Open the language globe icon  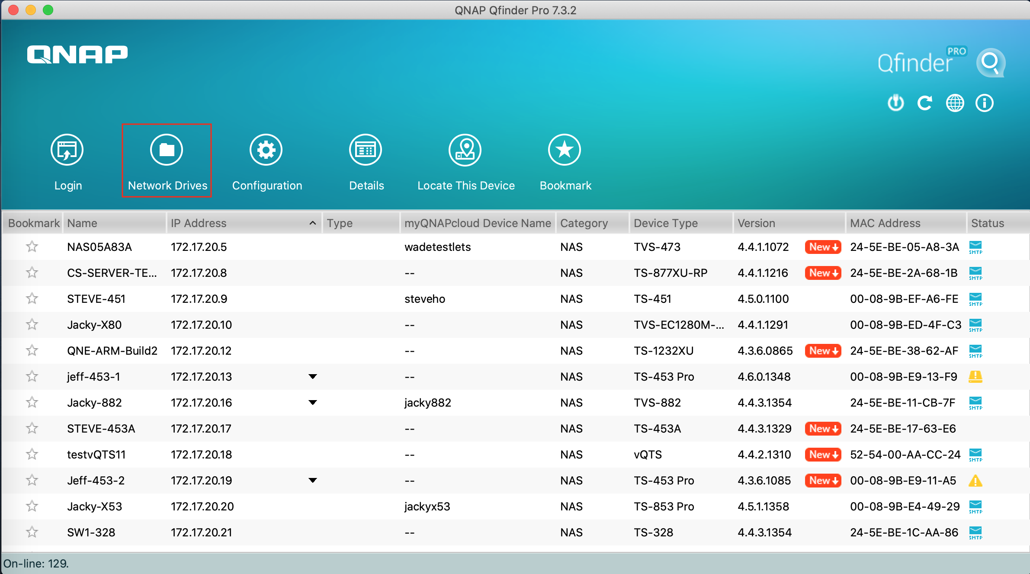(x=955, y=103)
